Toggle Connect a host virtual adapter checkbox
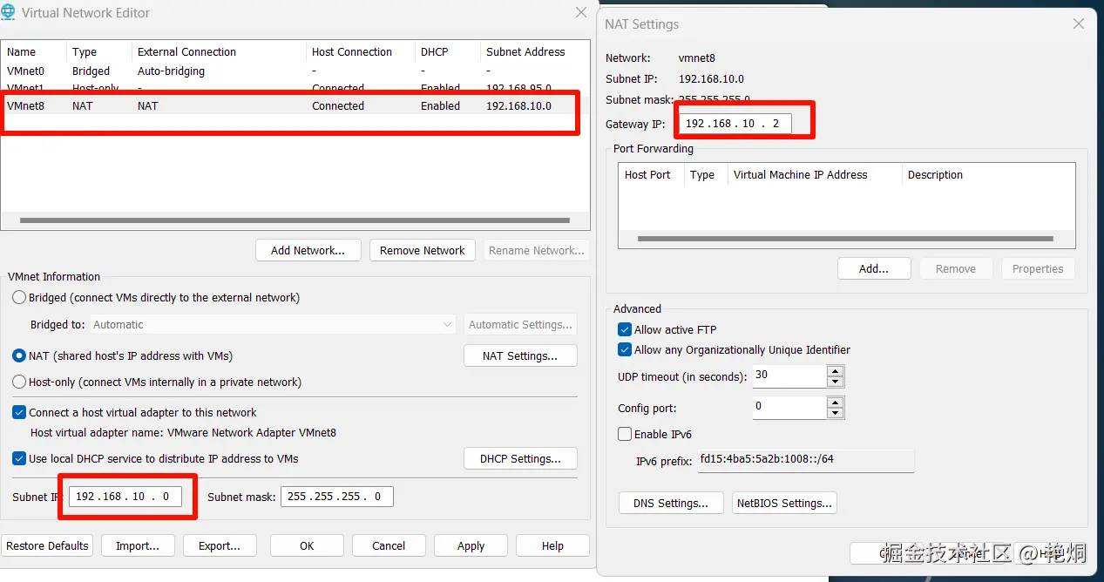1104x582 pixels. [x=19, y=412]
